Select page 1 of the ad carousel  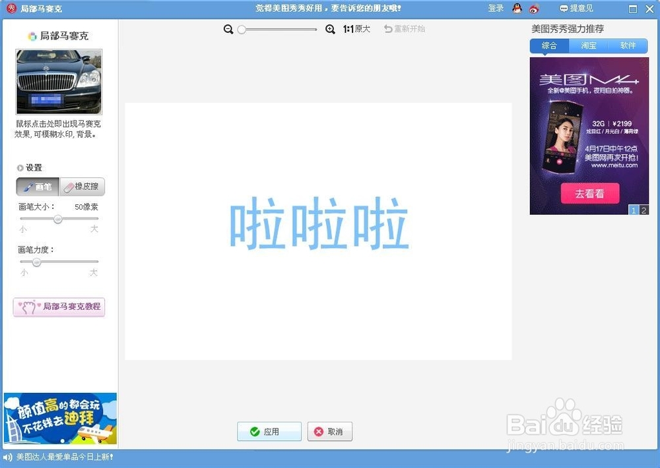point(634,210)
